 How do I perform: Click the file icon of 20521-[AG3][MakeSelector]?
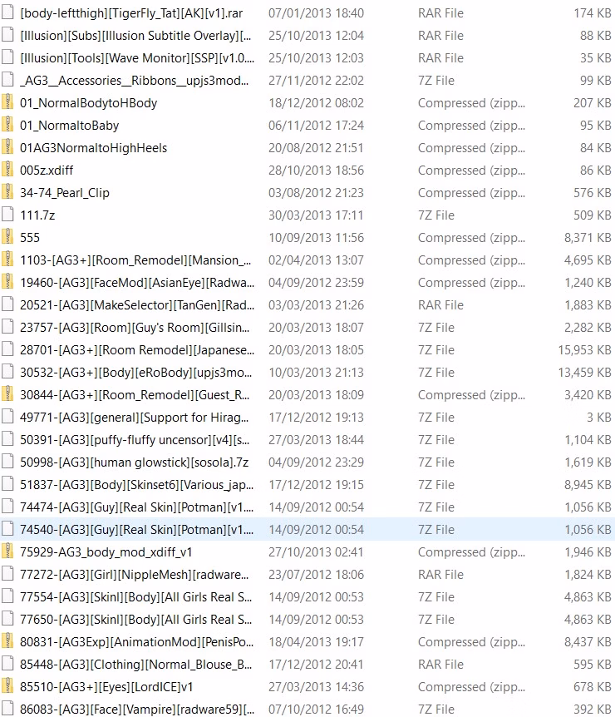point(7,304)
